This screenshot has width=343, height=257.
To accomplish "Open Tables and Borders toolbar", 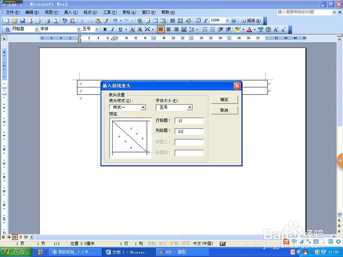I will click(147, 21).
